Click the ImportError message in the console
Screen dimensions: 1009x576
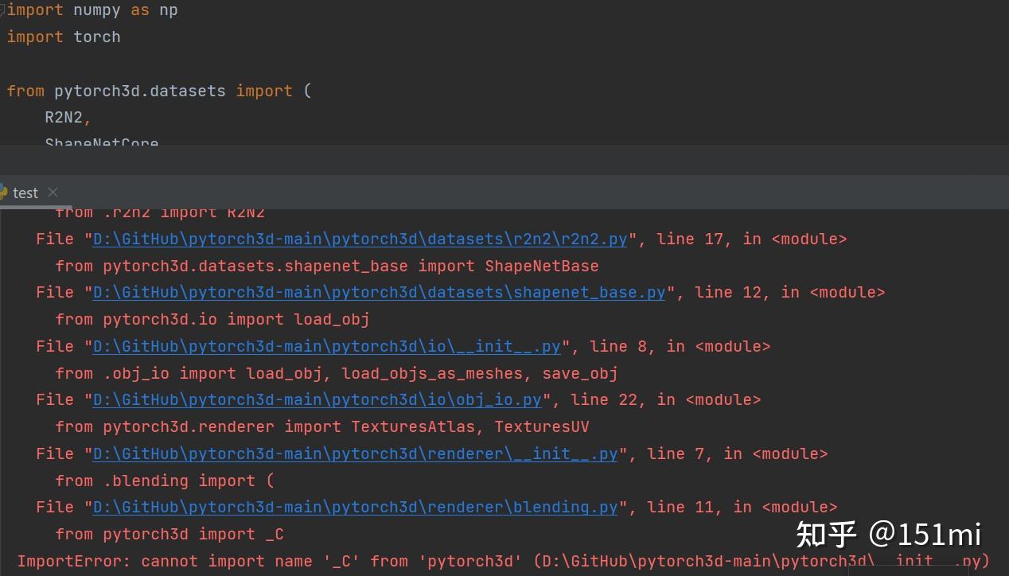coord(239,561)
